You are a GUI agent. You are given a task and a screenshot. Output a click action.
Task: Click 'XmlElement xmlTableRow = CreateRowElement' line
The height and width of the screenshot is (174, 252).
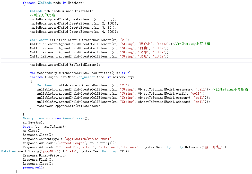pos(84,85)
